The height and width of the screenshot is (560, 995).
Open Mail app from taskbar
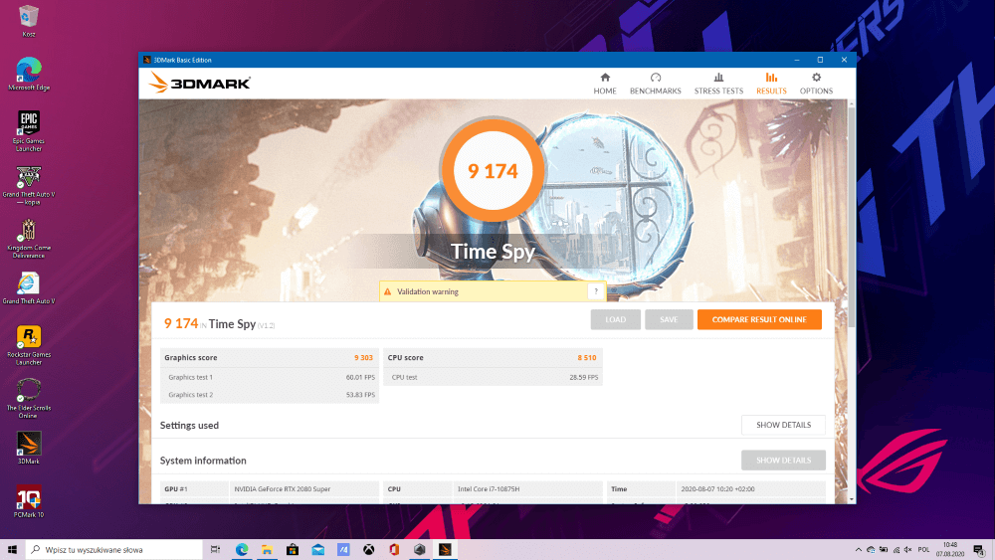pyautogui.click(x=318, y=550)
